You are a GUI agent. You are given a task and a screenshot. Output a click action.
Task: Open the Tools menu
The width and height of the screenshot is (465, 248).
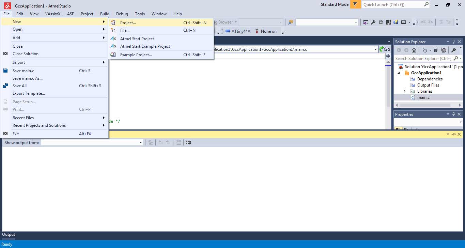point(140,14)
